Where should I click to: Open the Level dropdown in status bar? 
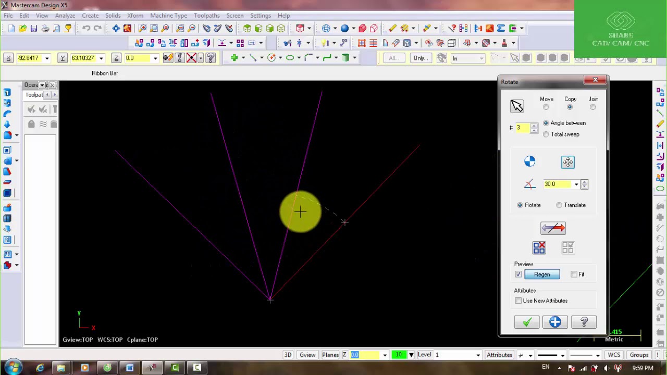478,355
